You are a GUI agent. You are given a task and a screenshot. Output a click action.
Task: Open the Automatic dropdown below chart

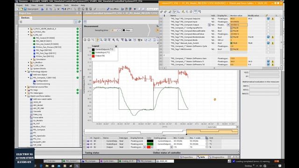[x=237, y=127]
